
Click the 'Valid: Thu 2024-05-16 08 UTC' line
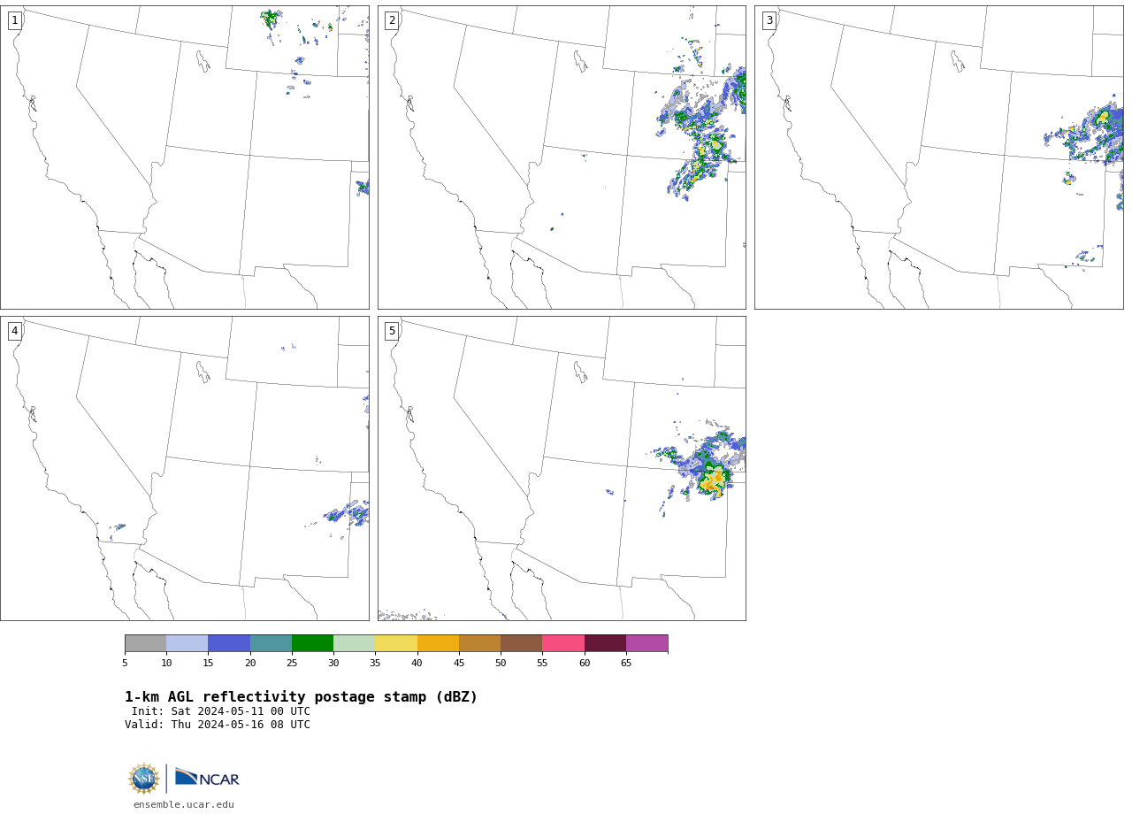click(218, 725)
